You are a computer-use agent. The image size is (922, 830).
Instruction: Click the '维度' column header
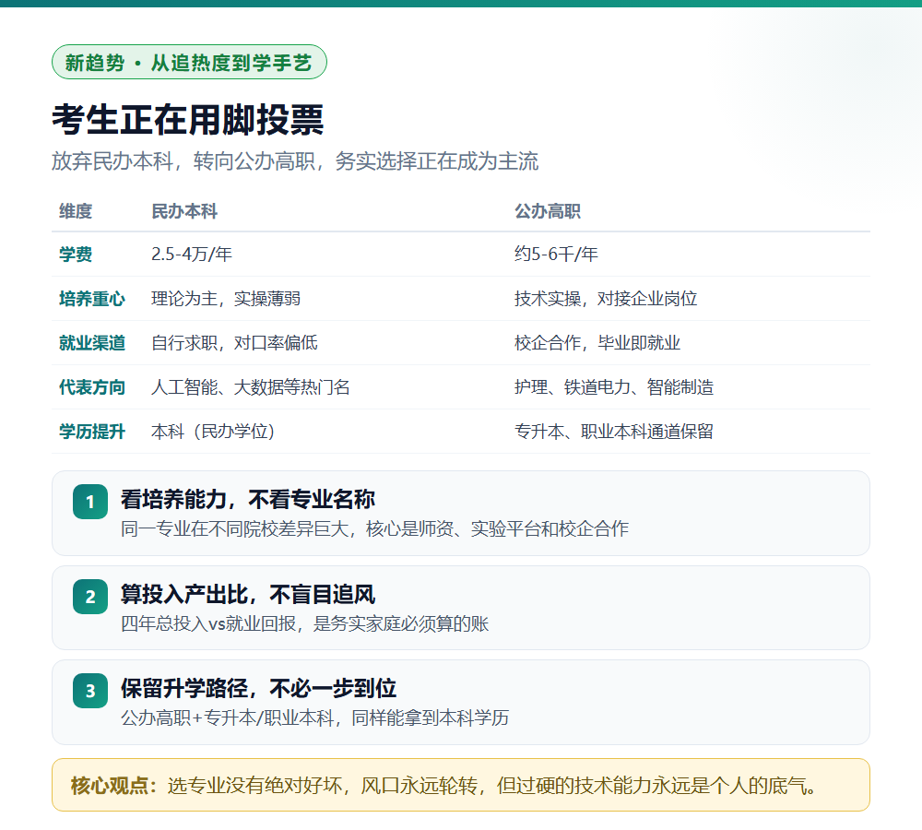tap(76, 211)
